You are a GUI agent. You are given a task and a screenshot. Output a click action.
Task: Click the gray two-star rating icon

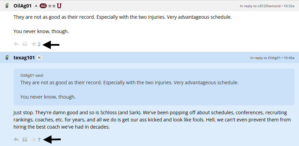(52, 6)
